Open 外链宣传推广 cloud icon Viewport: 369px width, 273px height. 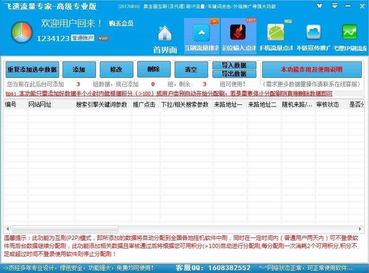point(313,32)
